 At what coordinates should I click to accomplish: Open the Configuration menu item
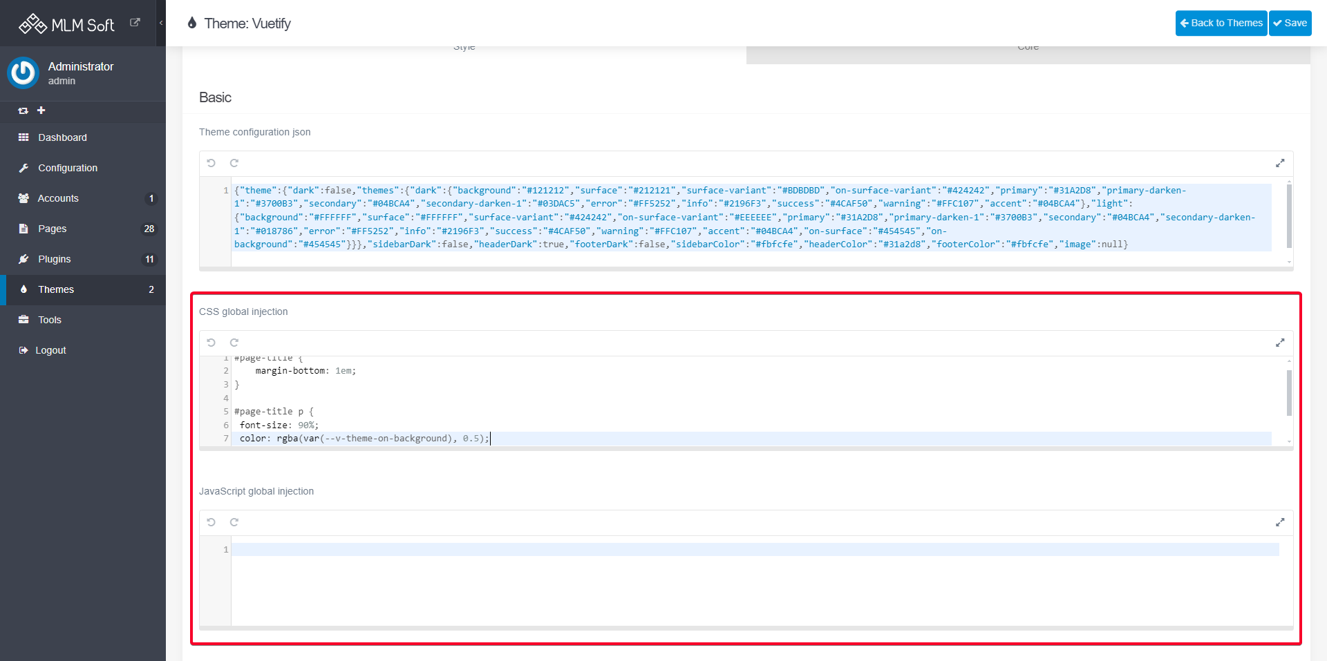coord(68,168)
